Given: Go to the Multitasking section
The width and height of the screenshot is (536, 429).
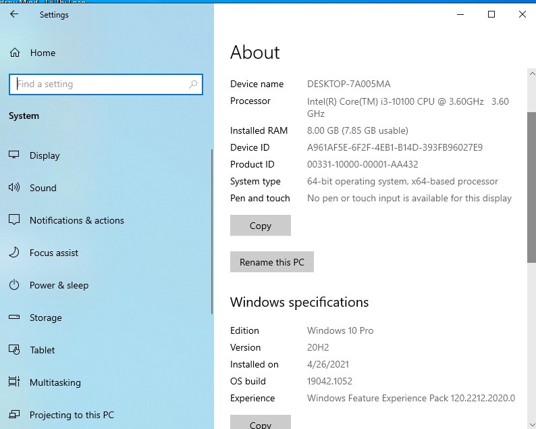Looking at the screenshot, I should 55,382.
